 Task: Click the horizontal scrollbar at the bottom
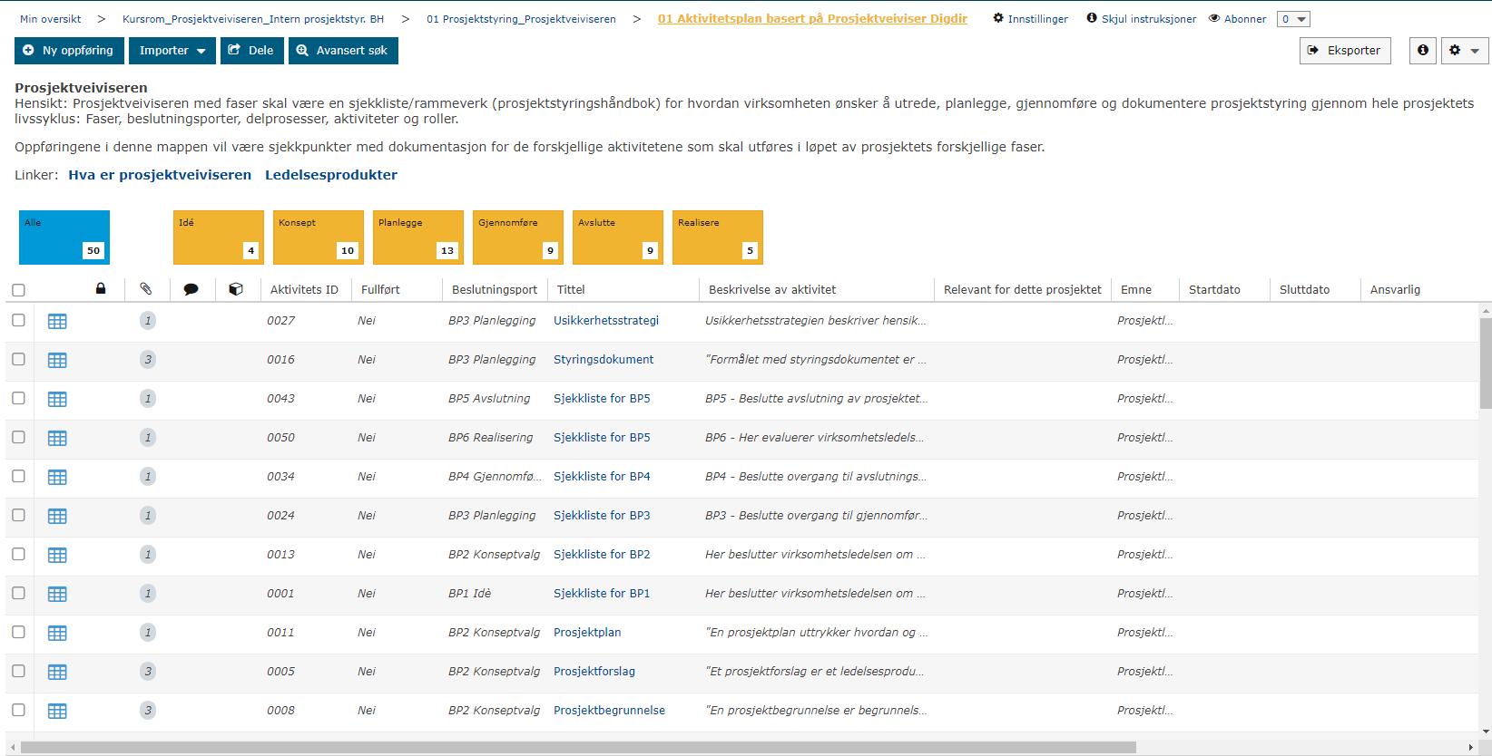578,747
